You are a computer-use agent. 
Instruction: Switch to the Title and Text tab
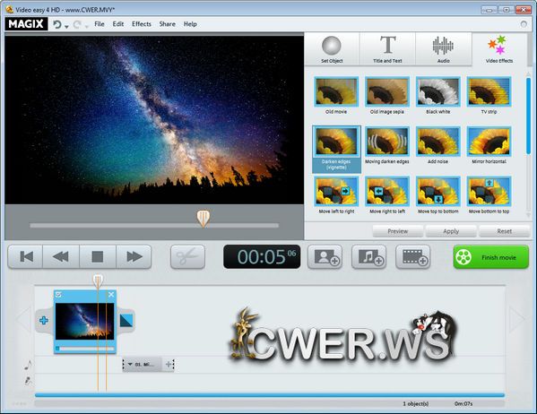(x=387, y=49)
